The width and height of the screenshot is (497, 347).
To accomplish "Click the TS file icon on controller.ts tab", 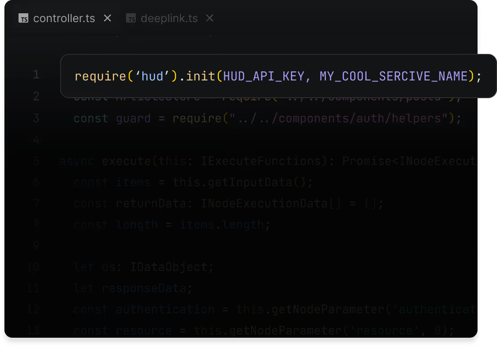I will (x=23, y=18).
